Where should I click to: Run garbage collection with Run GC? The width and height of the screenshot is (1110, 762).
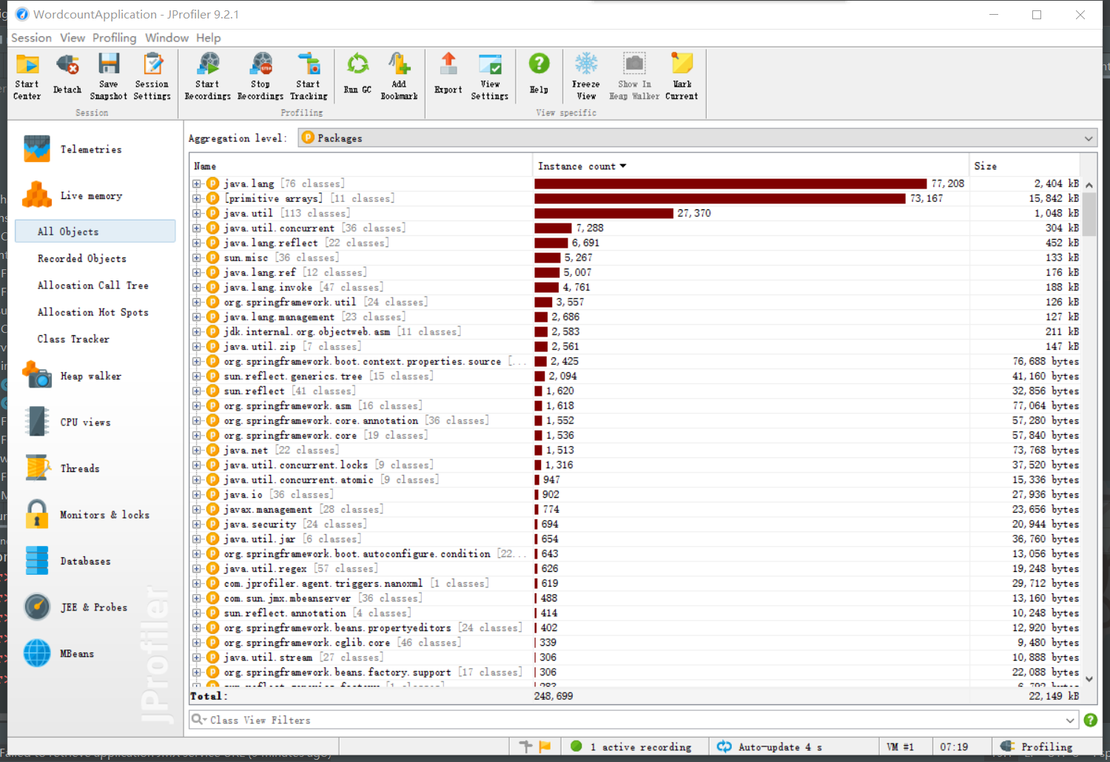[x=358, y=76]
